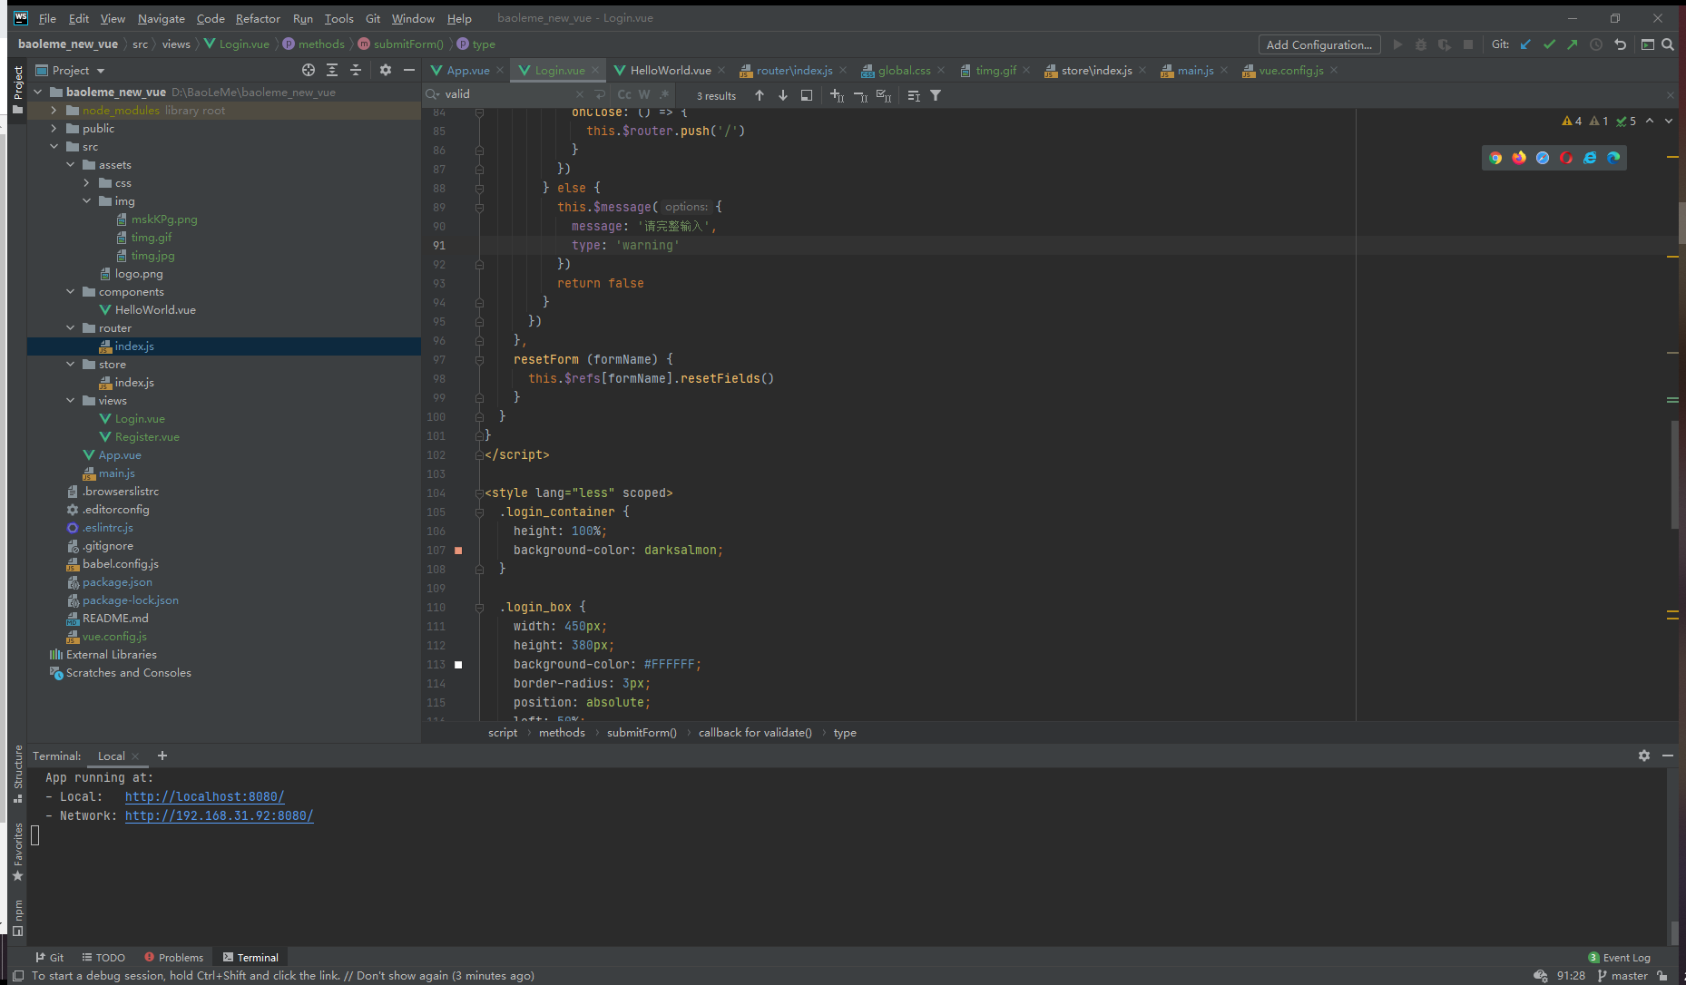This screenshot has height=985, width=1686.
Task: Click the Git update project arrow
Action: pyautogui.click(x=1525, y=44)
